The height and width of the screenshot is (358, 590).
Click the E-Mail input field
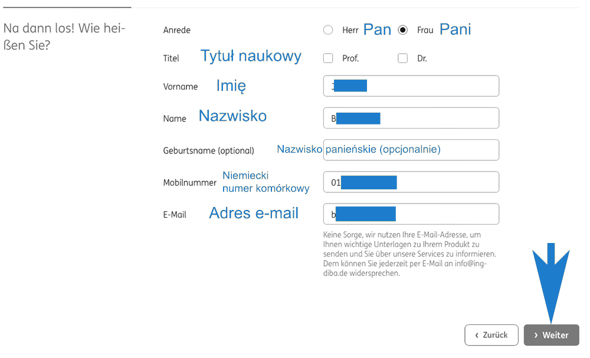[411, 214]
